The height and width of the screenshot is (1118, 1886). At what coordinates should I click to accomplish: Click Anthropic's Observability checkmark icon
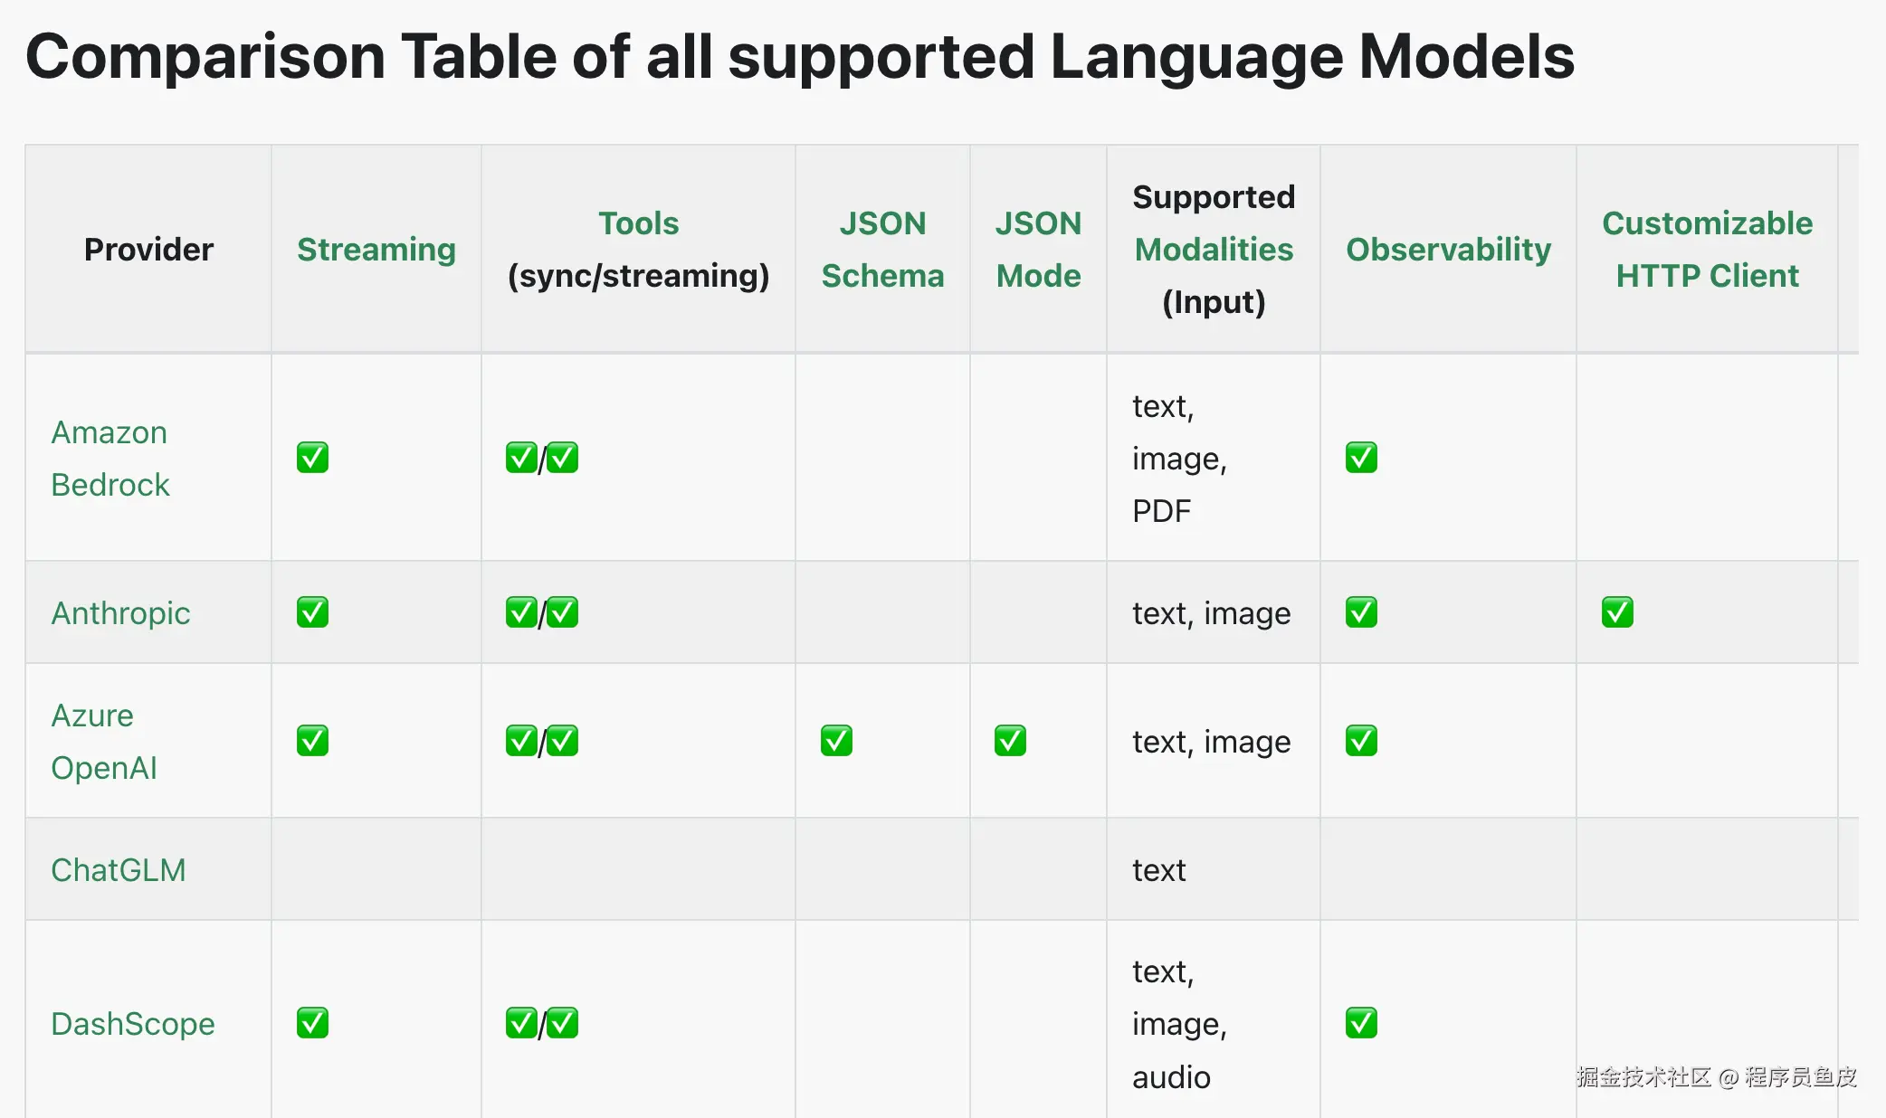[x=1361, y=612]
